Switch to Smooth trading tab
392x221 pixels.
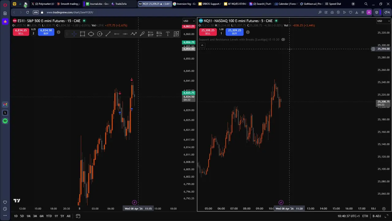point(69,4)
